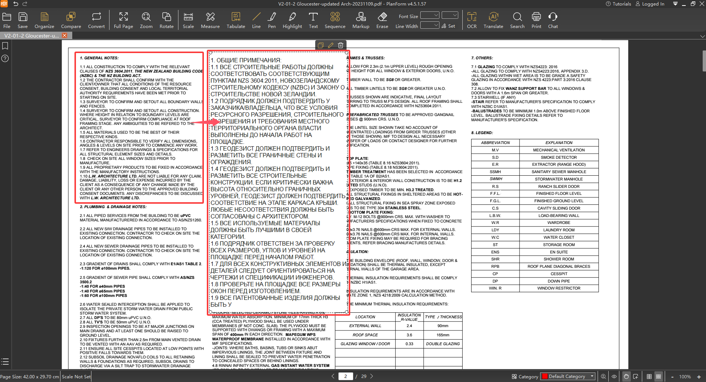Screen dimensions: 706x382
Task: Open the help question-mark sidebar icon
Action: (5, 58)
